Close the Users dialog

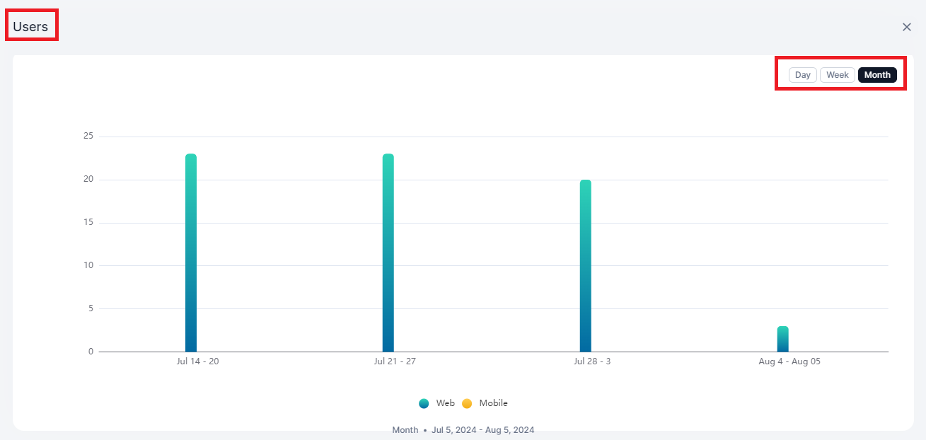(906, 27)
